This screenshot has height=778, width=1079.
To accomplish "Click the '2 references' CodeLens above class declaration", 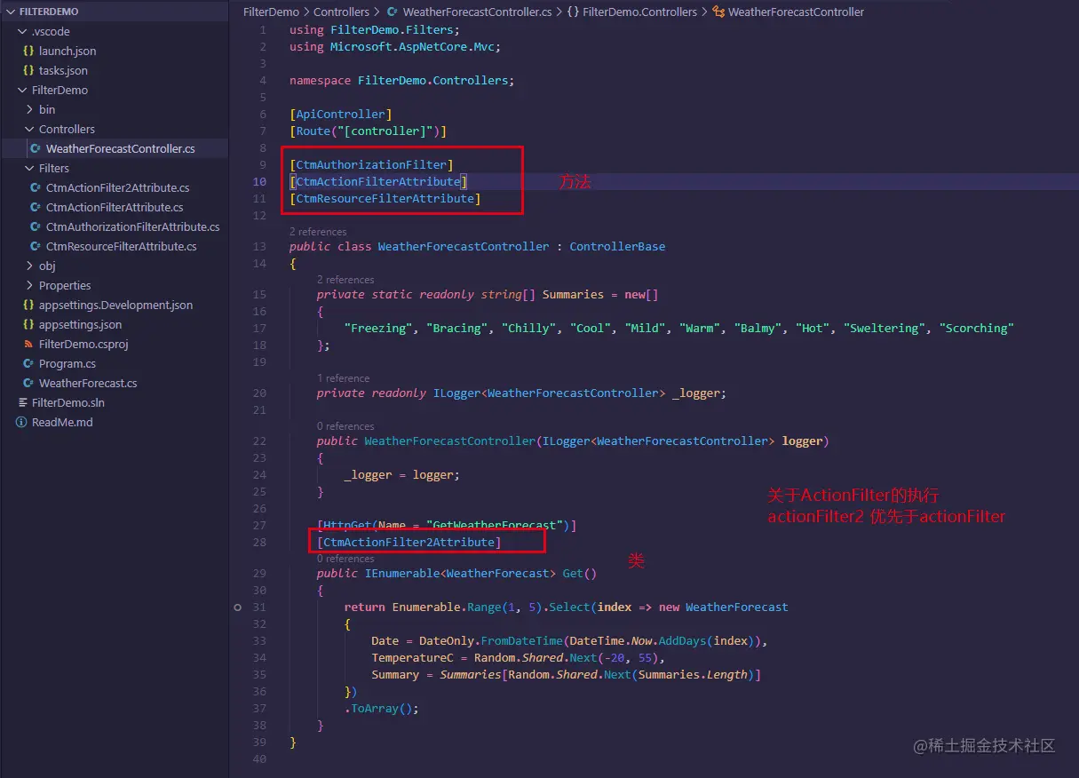I will [318, 232].
